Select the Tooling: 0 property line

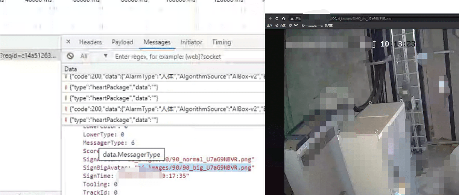100,184
